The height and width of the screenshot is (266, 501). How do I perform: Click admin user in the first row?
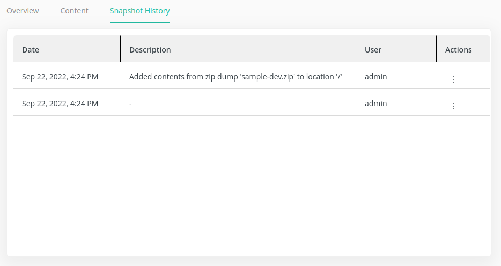375,77
